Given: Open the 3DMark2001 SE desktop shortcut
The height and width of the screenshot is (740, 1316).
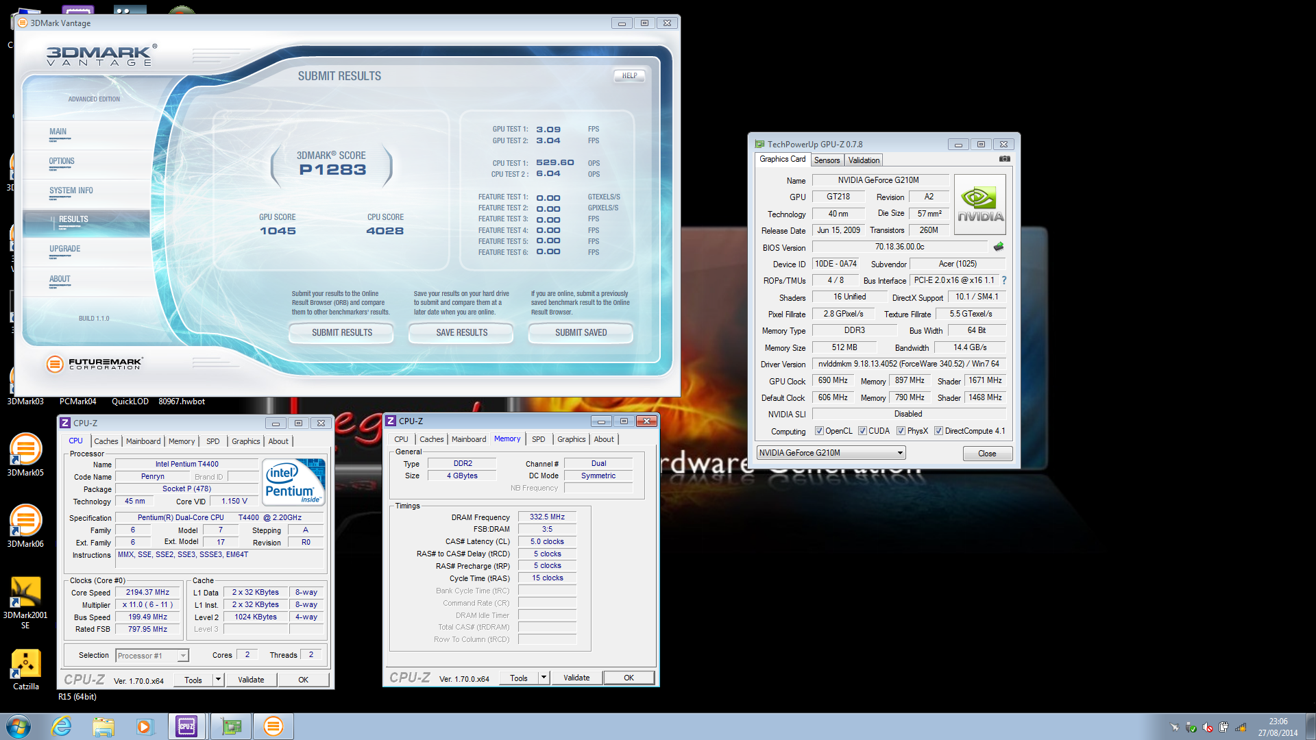Looking at the screenshot, I should [x=25, y=602].
